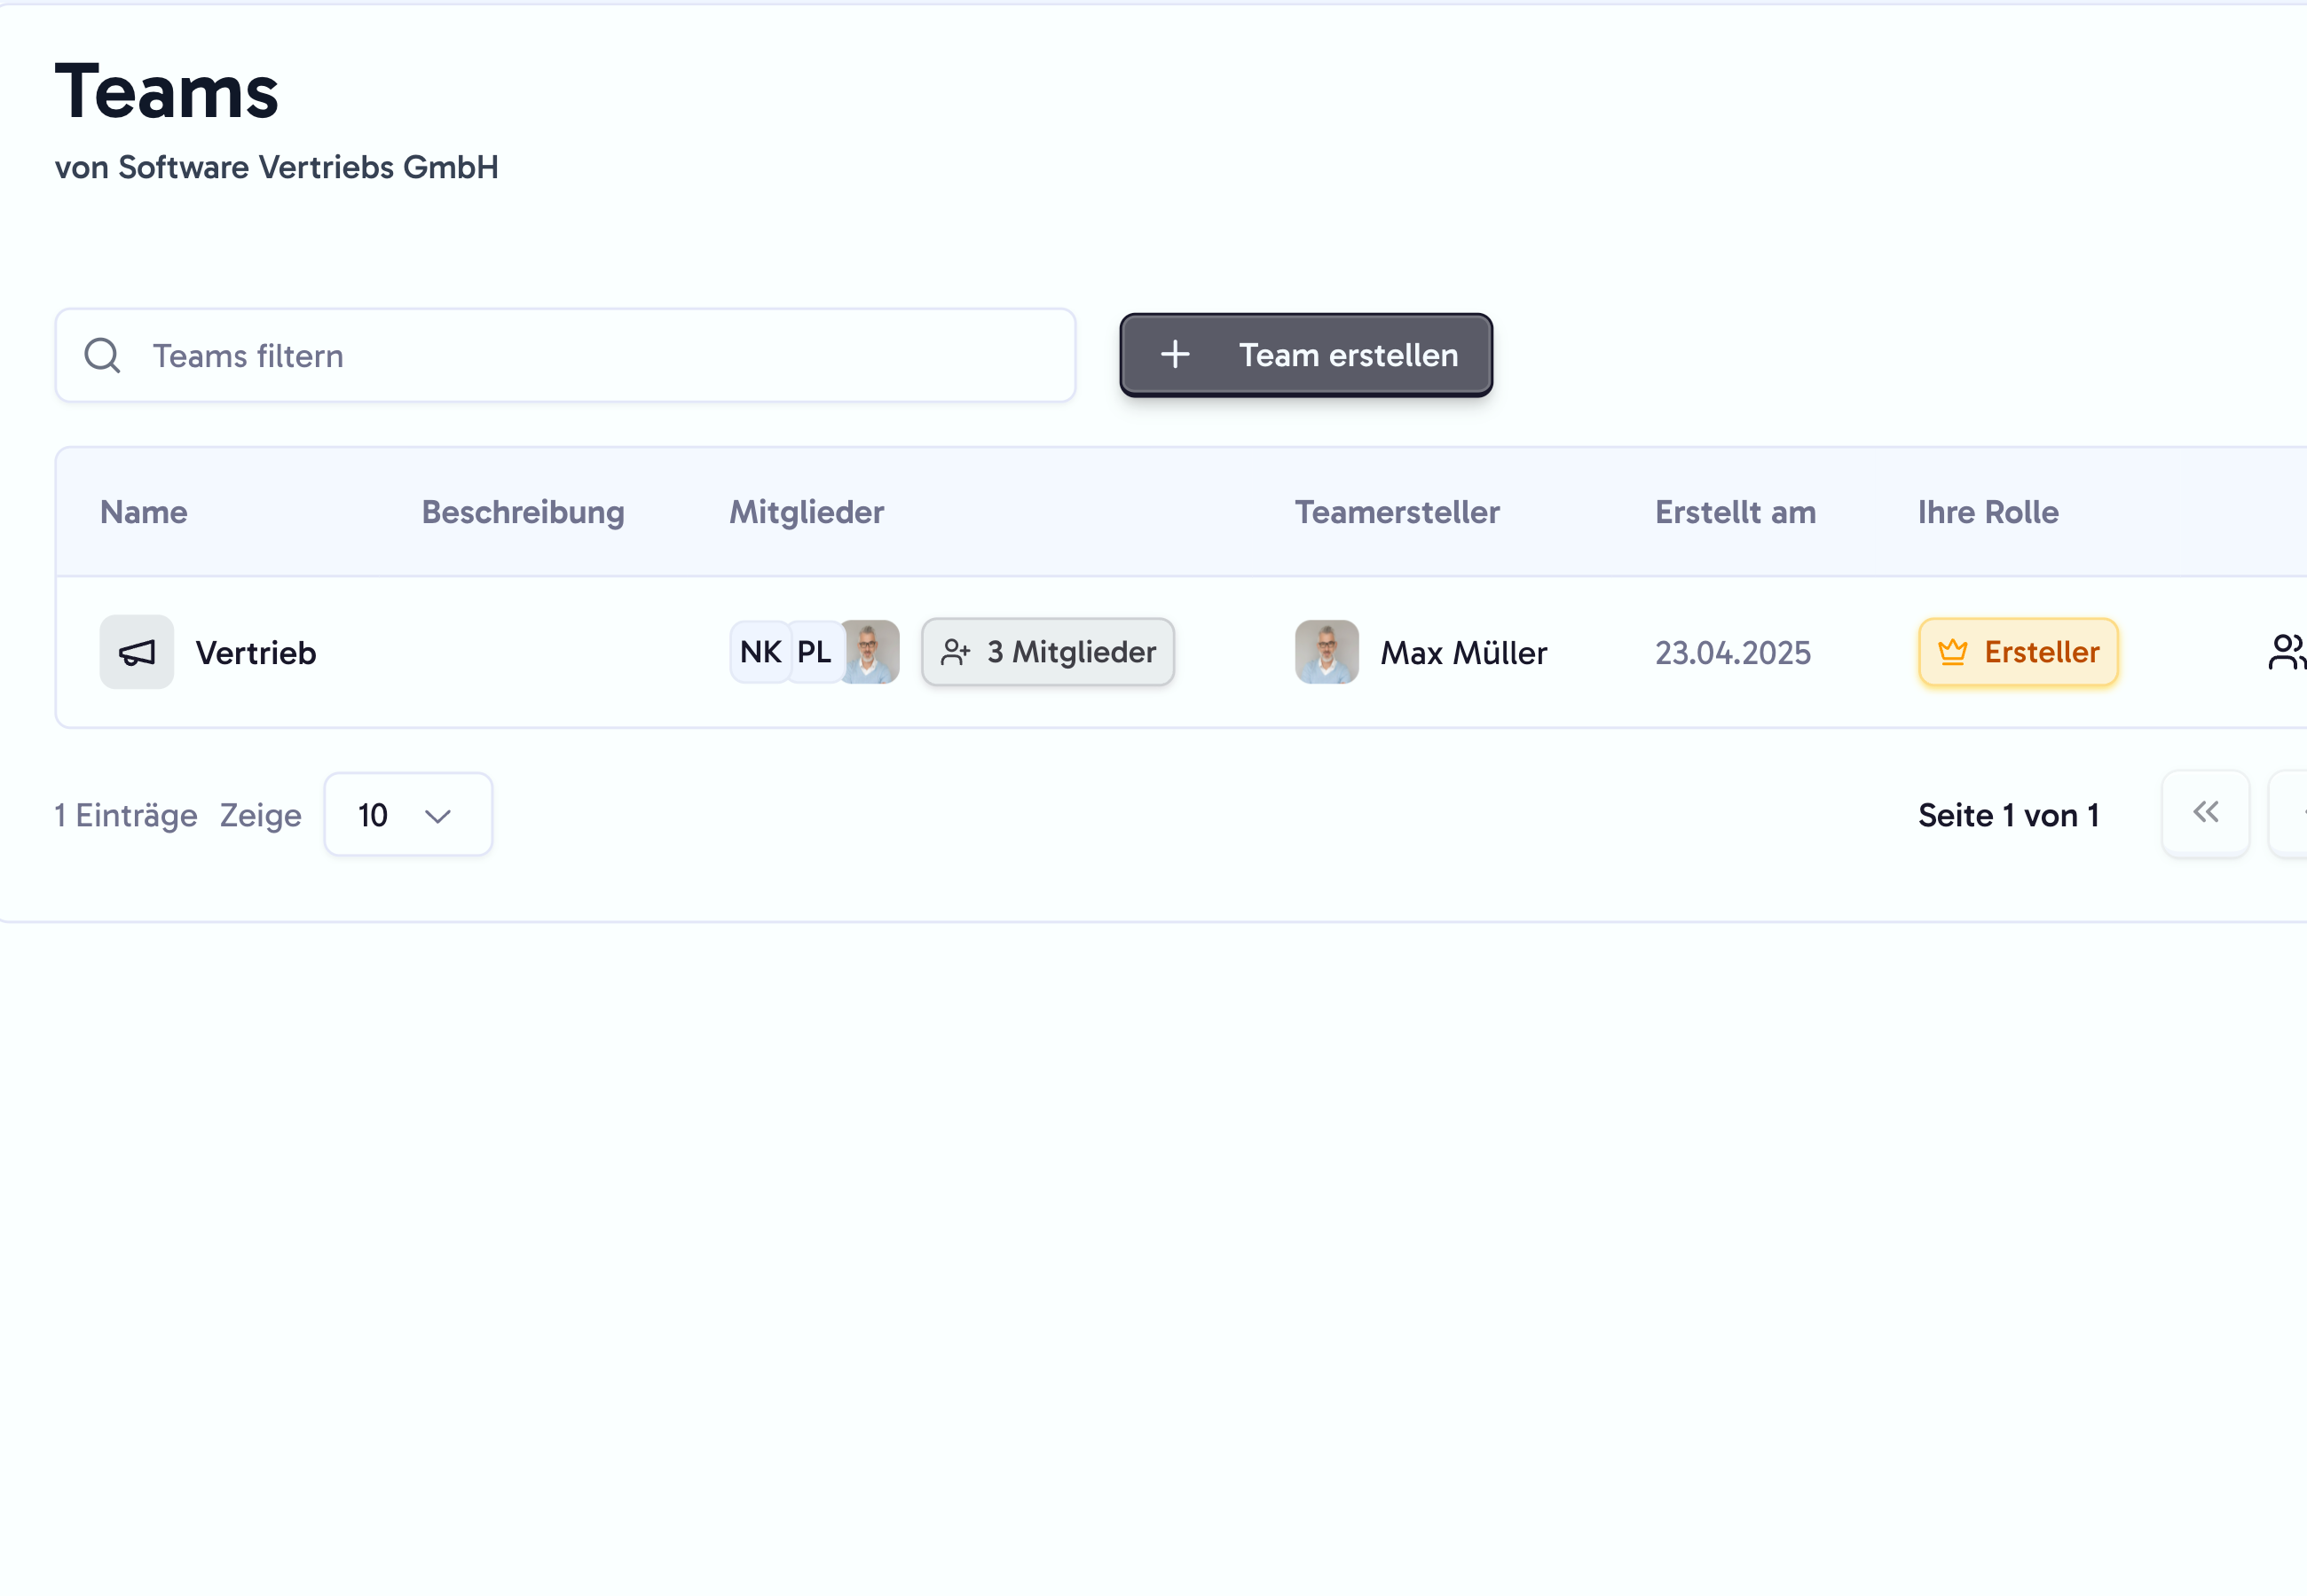Click the magnifier icon in the filter field
Screen dimensions: 2307x1596
(x=102, y=355)
